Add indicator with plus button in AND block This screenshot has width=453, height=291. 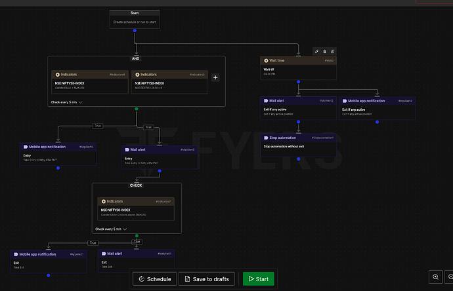(x=215, y=77)
